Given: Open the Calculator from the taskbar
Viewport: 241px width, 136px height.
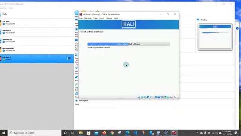Looking at the screenshot, I should (x=159, y=133).
